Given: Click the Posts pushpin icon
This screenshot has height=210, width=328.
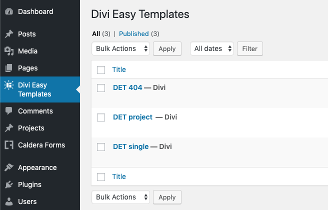Looking at the screenshot, I should [x=8, y=34].
